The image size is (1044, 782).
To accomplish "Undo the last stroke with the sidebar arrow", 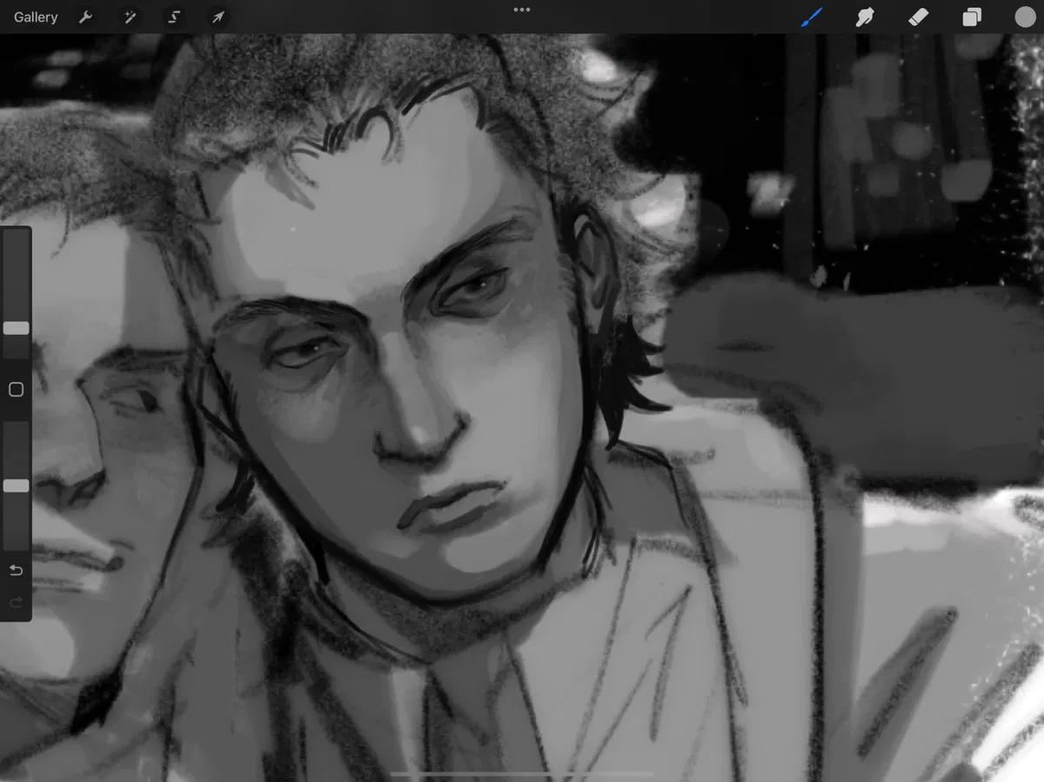I will pos(16,571).
